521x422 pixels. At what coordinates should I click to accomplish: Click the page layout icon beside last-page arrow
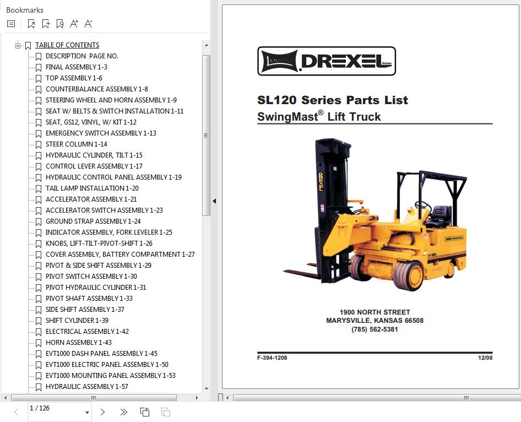[x=145, y=412]
